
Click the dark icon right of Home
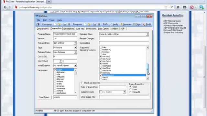[185, 7]
